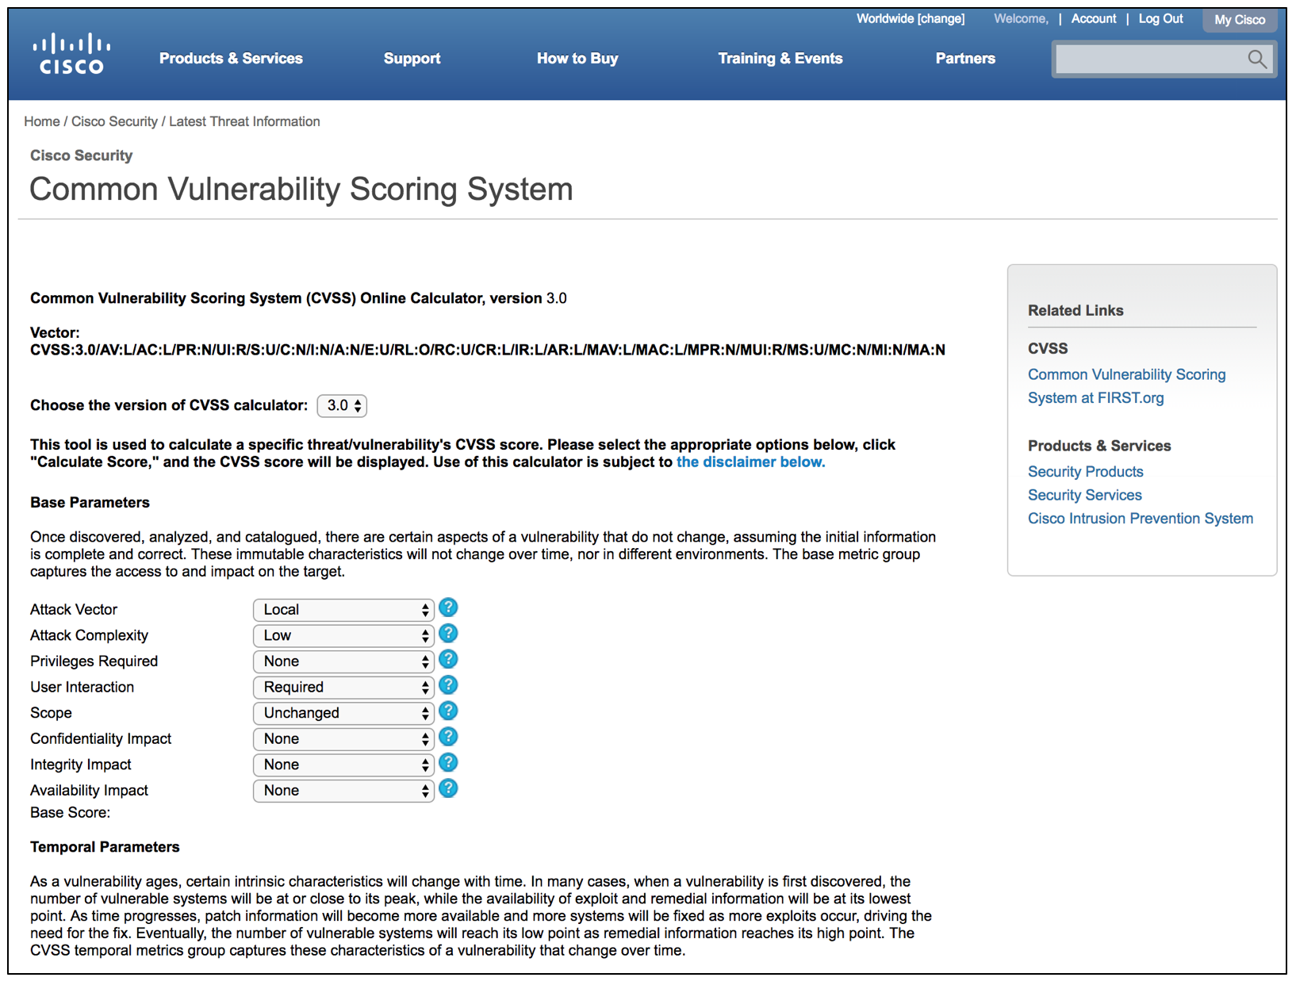Open help for Confidentiality Impact metric

coord(448,737)
